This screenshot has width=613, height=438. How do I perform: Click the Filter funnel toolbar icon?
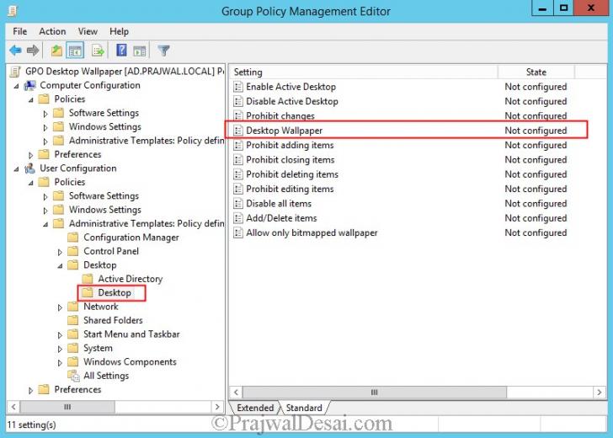click(x=164, y=51)
